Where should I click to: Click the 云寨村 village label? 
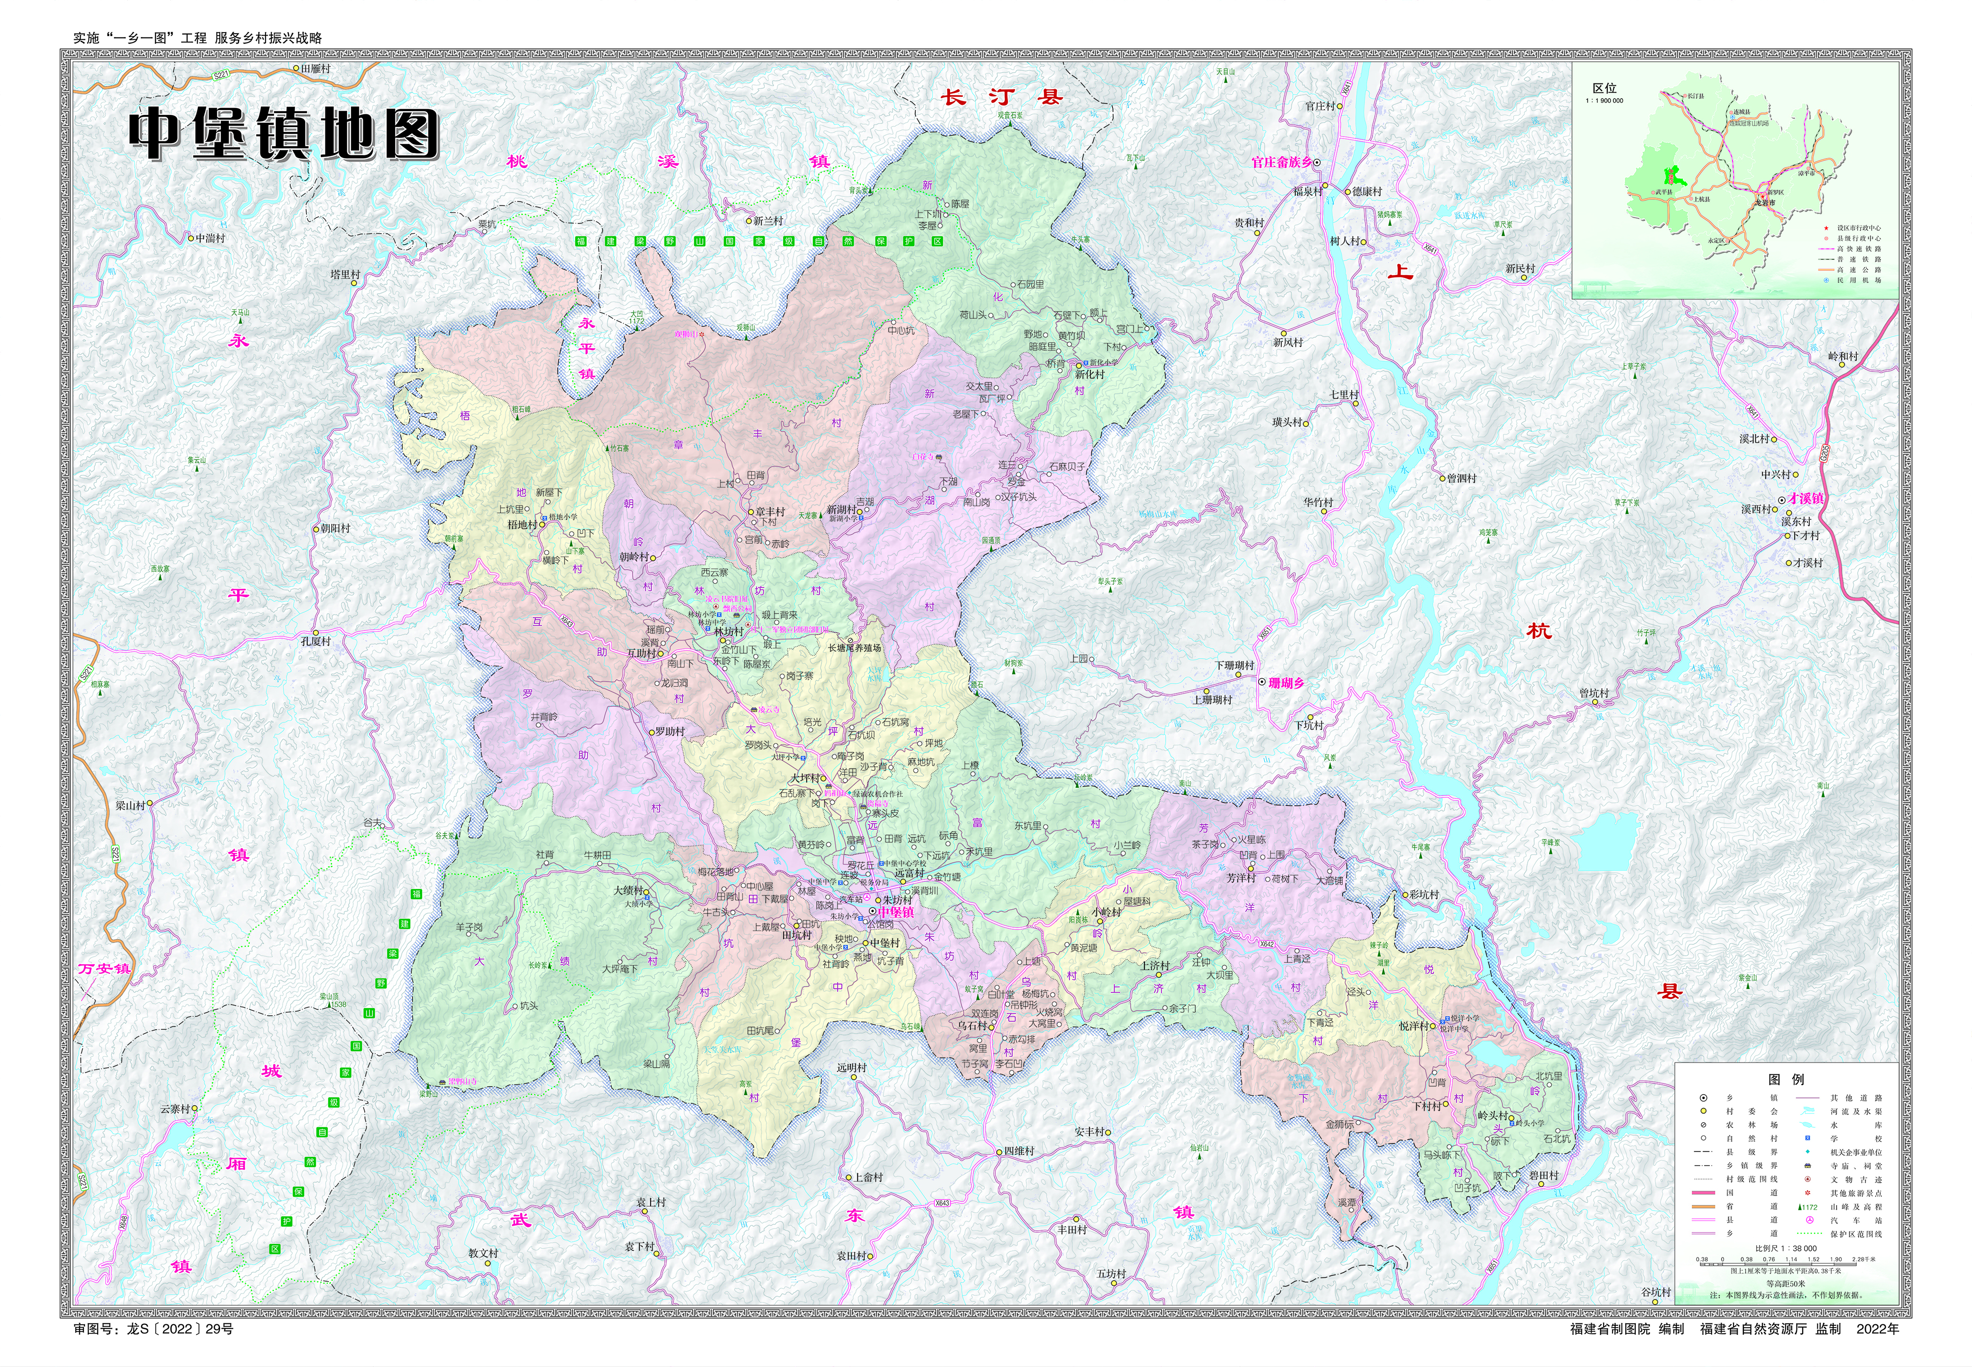[x=175, y=1108]
